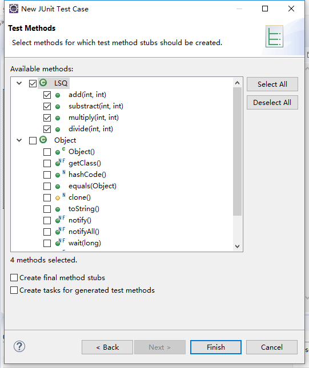Collapse the Object tree node
The height and width of the screenshot is (368, 309).
pyautogui.click(x=19, y=140)
